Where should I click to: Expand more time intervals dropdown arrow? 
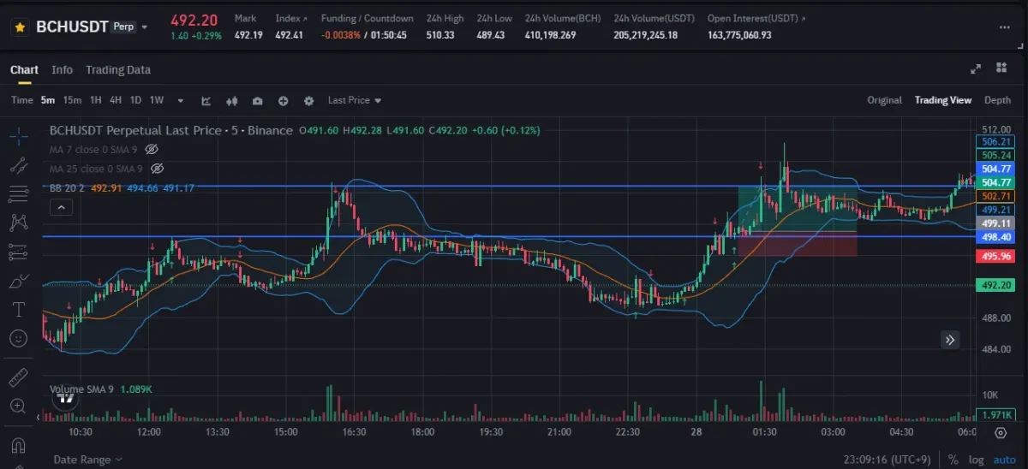(x=180, y=100)
